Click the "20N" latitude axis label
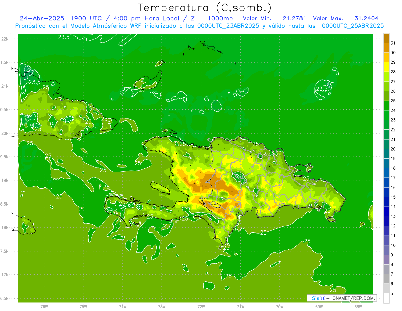The height and width of the screenshot is (311, 402). (x=5, y=133)
